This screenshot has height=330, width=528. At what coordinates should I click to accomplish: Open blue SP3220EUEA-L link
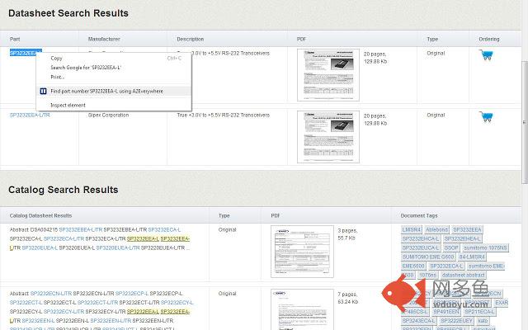[40, 247]
